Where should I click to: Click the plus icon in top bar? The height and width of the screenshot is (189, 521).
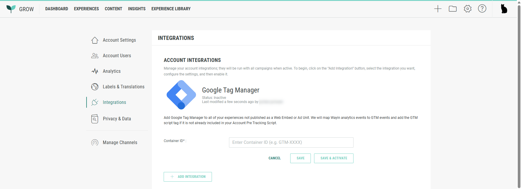pyautogui.click(x=438, y=9)
